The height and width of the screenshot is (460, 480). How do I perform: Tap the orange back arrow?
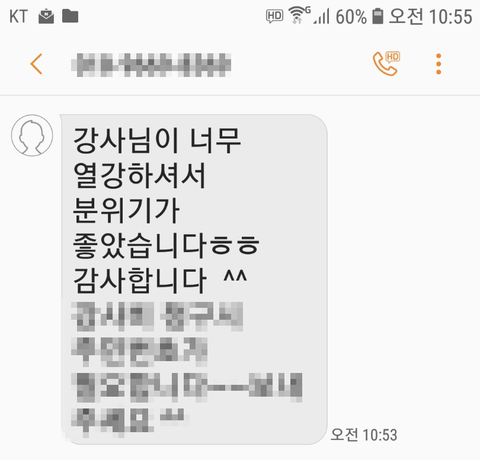click(x=36, y=64)
